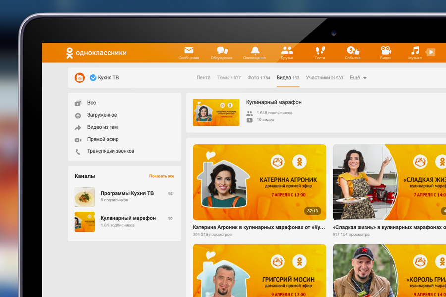Open Оповещения bell icon
The width and height of the screenshot is (446, 297).
point(255,50)
